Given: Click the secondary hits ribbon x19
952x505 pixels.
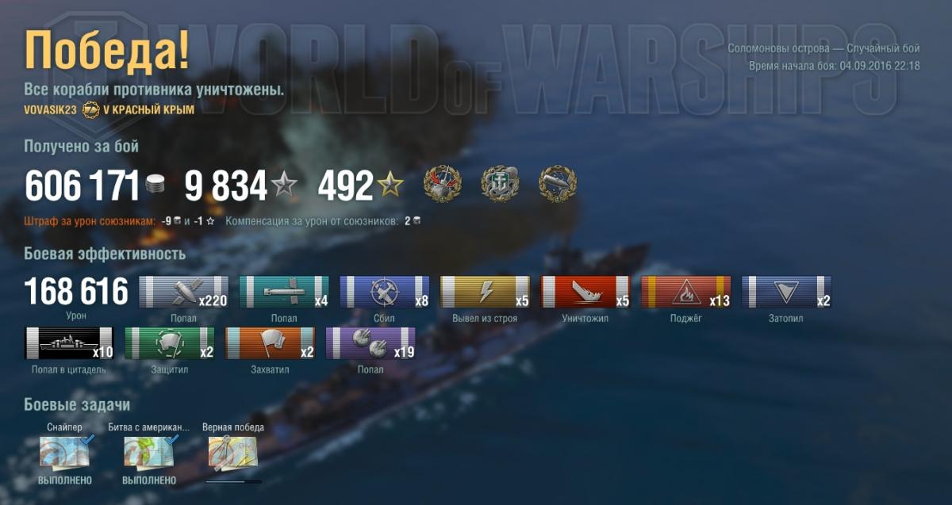Looking at the screenshot, I should (x=370, y=343).
